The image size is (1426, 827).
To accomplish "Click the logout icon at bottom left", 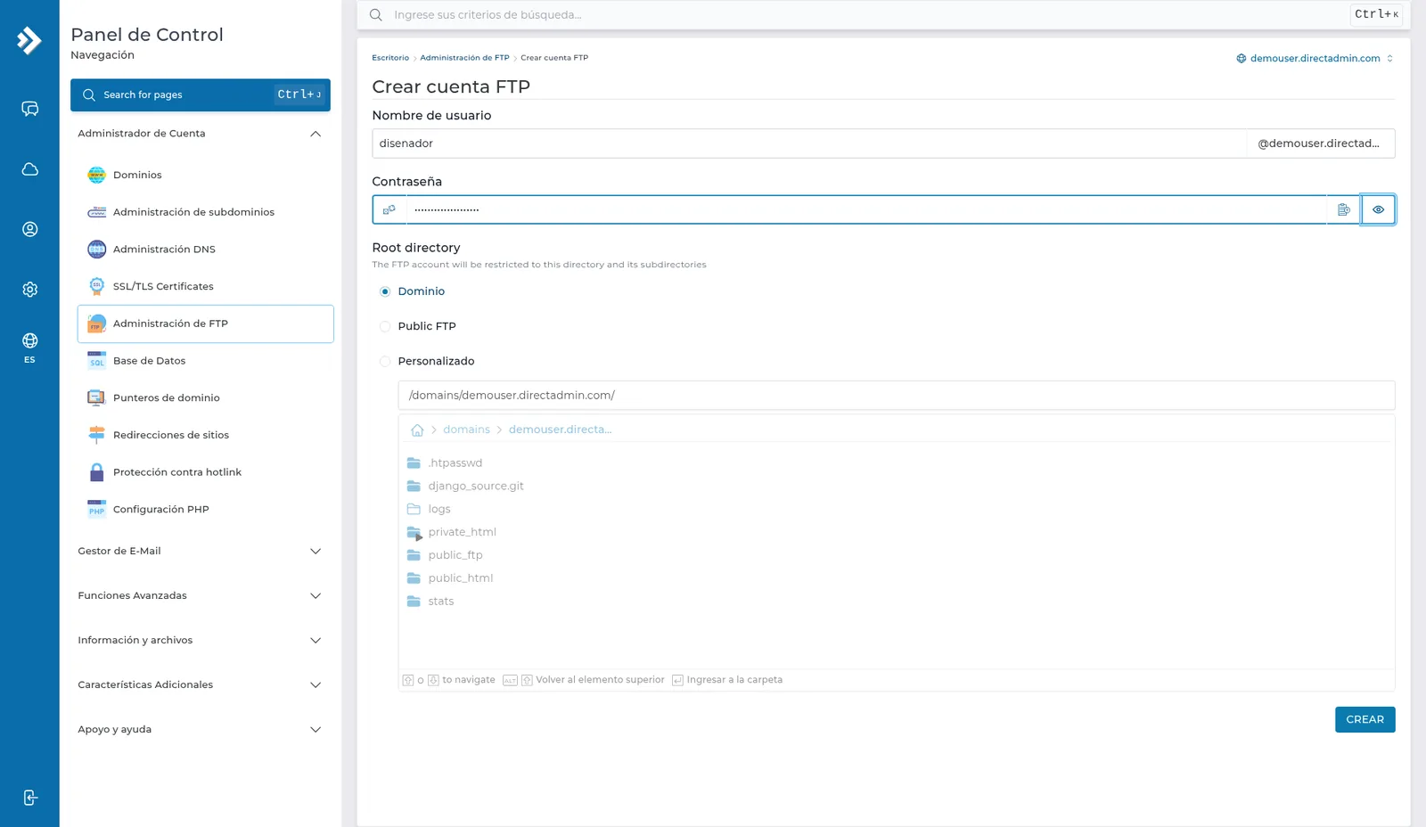I will (x=29, y=798).
